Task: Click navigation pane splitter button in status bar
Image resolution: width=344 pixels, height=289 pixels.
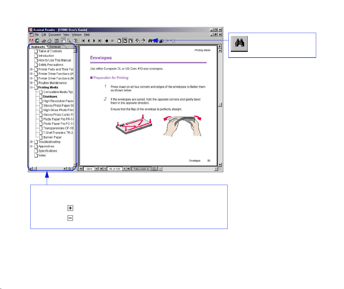Action: [x=81, y=169]
